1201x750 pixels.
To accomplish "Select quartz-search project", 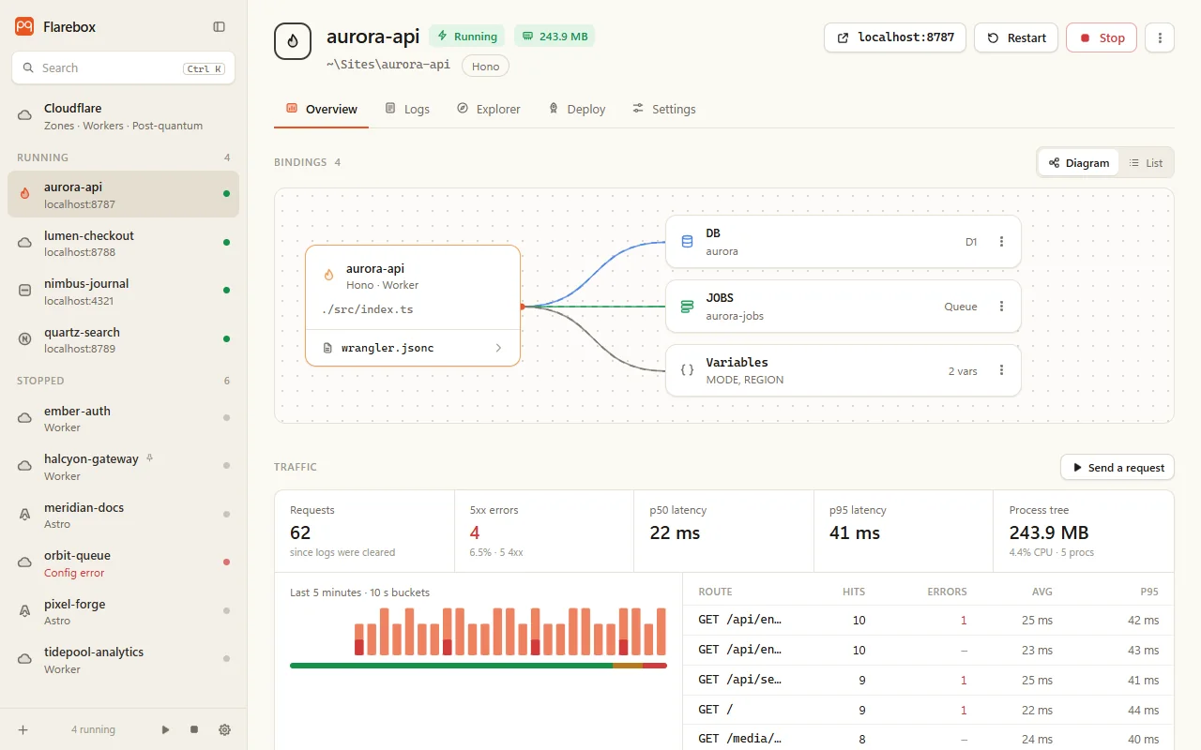I will (x=123, y=339).
